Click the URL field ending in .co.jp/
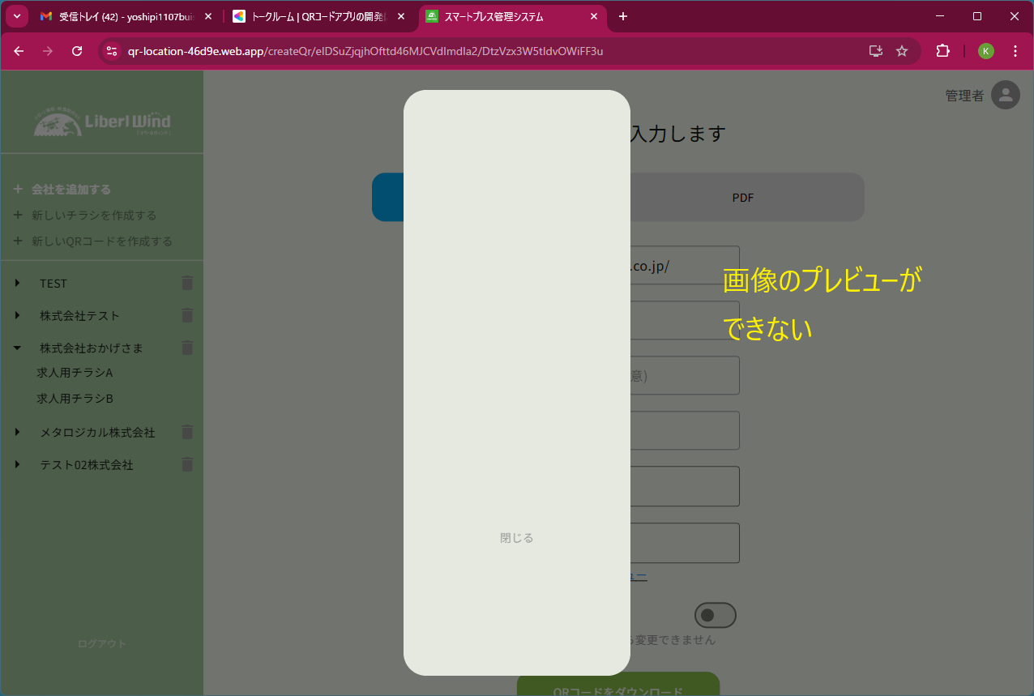The image size is (1034, 696). click(685, 265)
